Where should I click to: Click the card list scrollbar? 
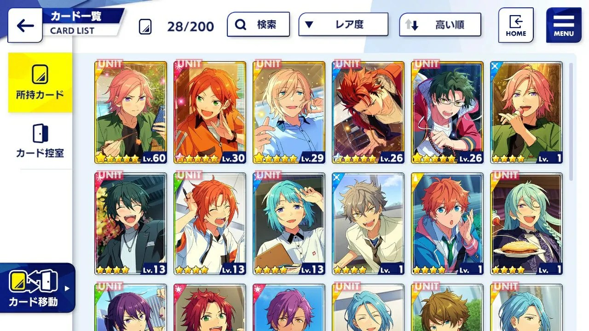point(571,121)
